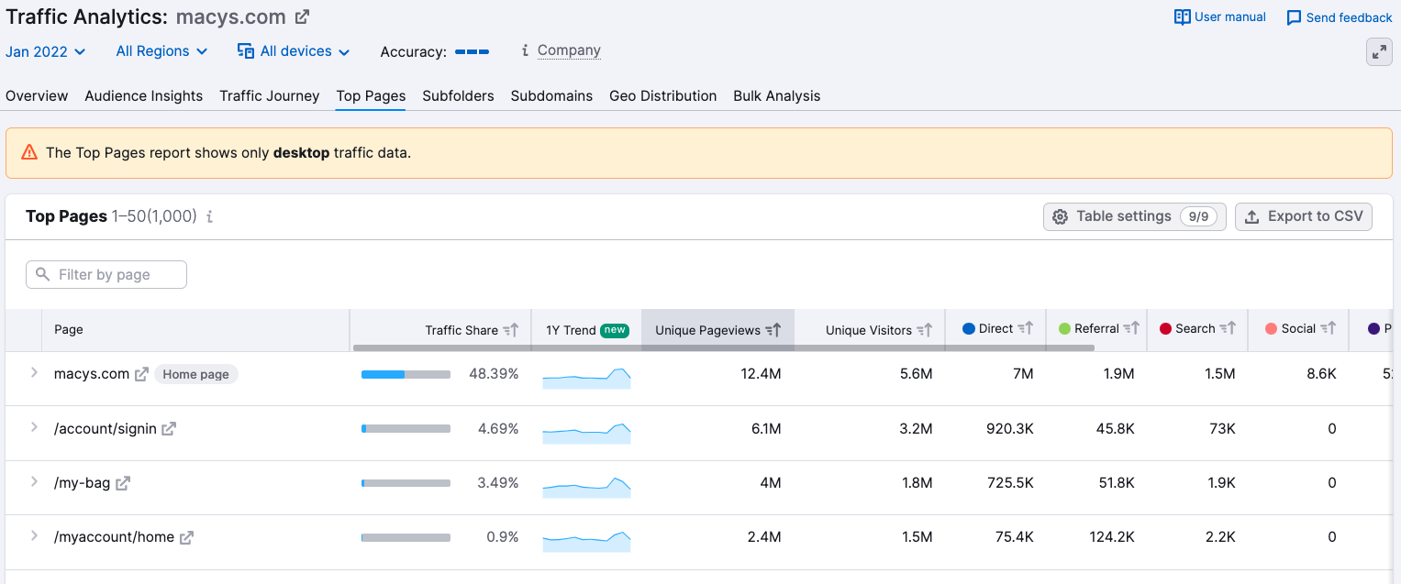This screenshot has width=1401, height=584.
Task: Open external link icon for macys.com row
Action: [141, 374]
